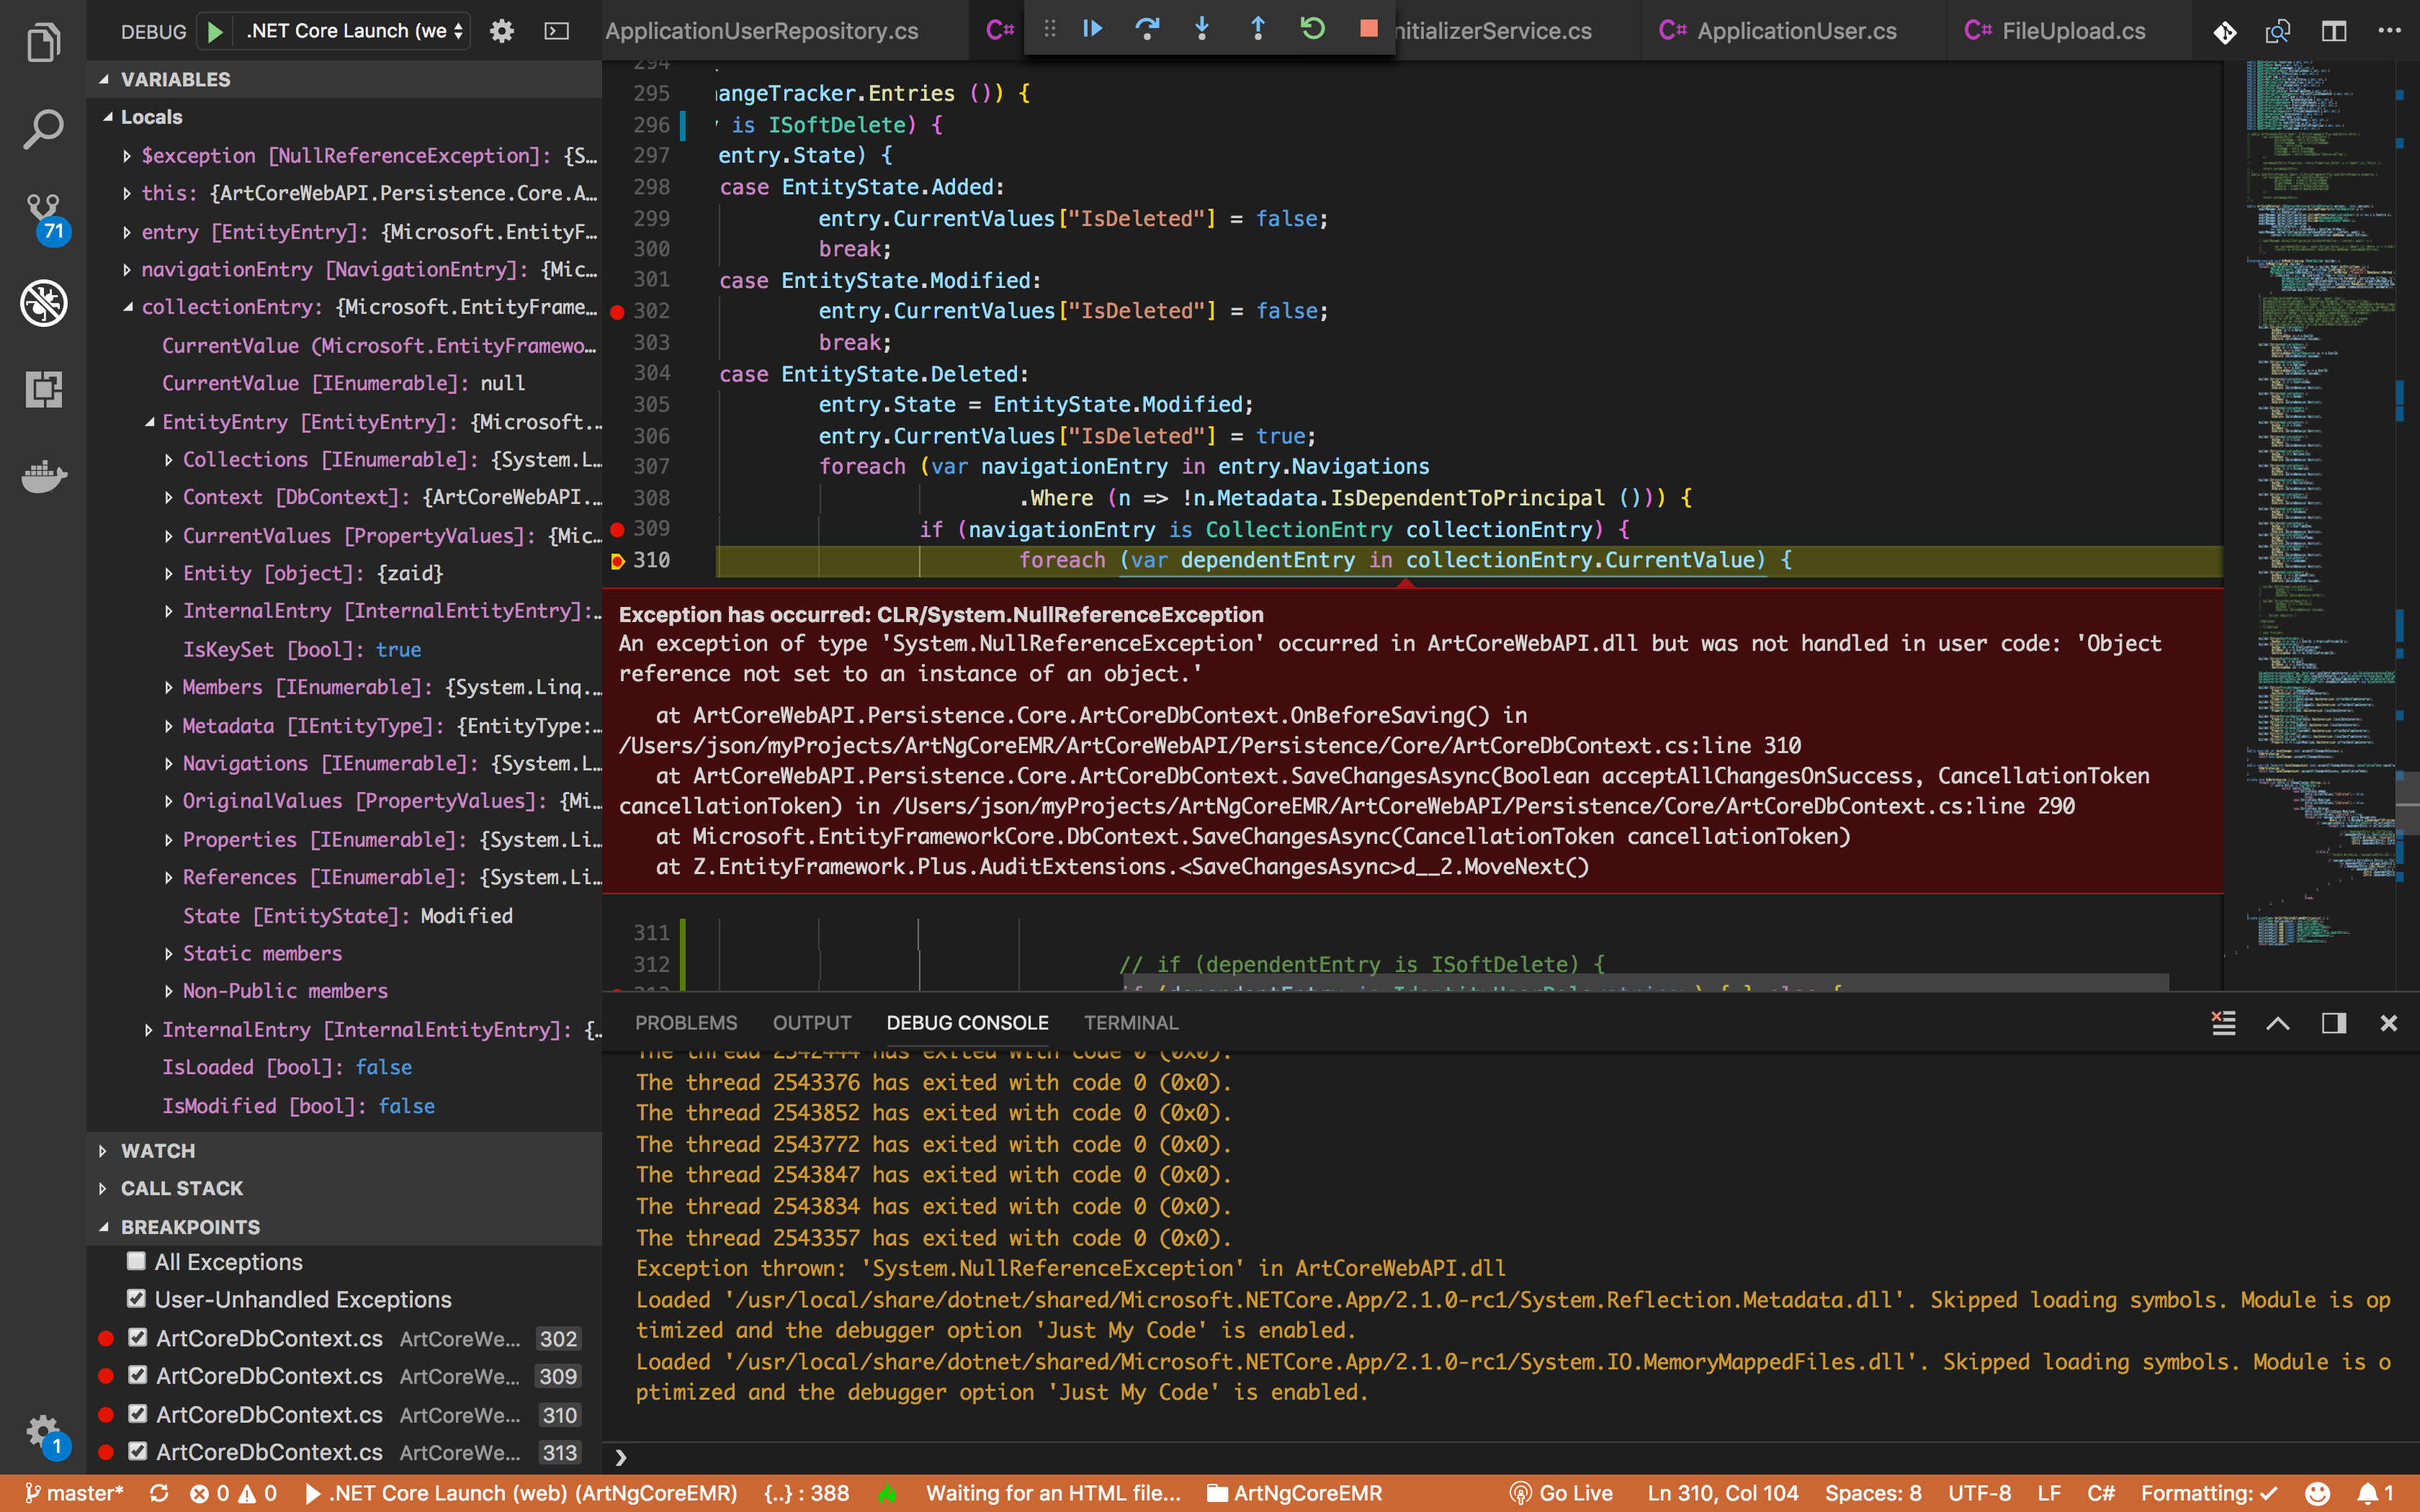Open Source Control showing 71 changes
The image size is (2420, 1512).
[43, 208]
